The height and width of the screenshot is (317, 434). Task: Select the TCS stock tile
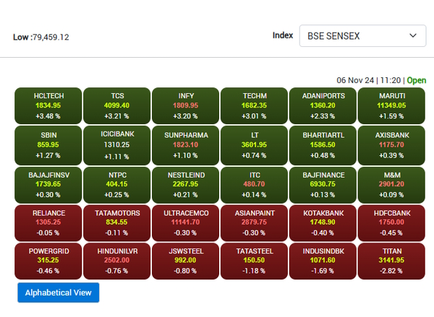(x=116, y=106)
